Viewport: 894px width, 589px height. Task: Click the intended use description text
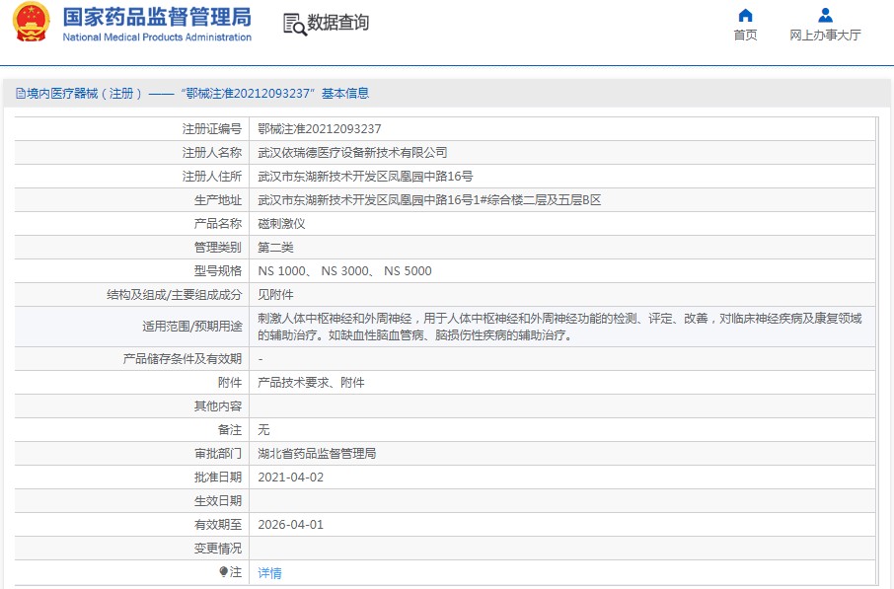[559, 327]
